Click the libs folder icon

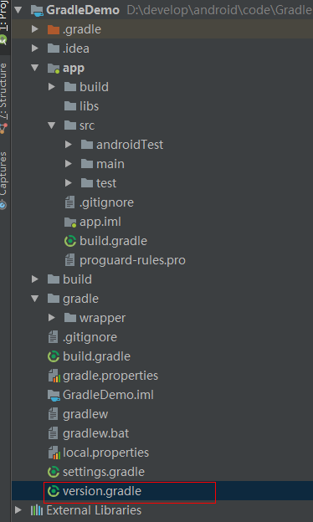click(70, 106)
